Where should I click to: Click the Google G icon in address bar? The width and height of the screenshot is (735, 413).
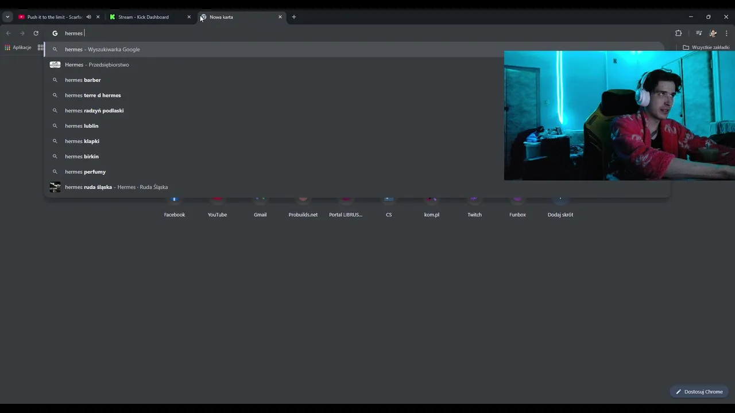(x=55, y=33)
